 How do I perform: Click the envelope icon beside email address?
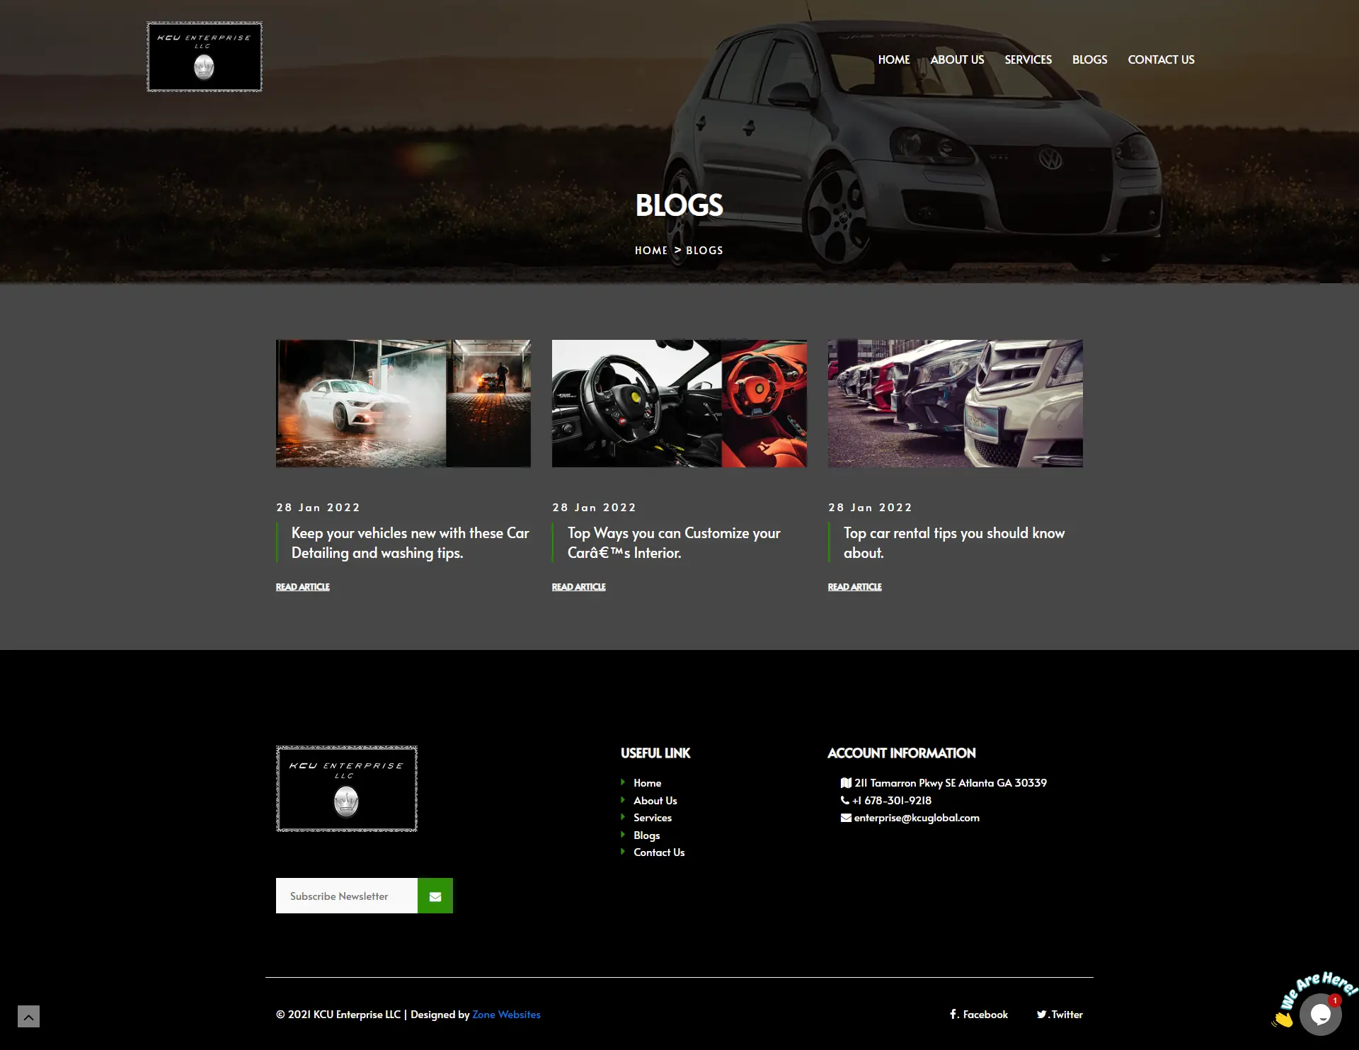[x=846, y=818]
